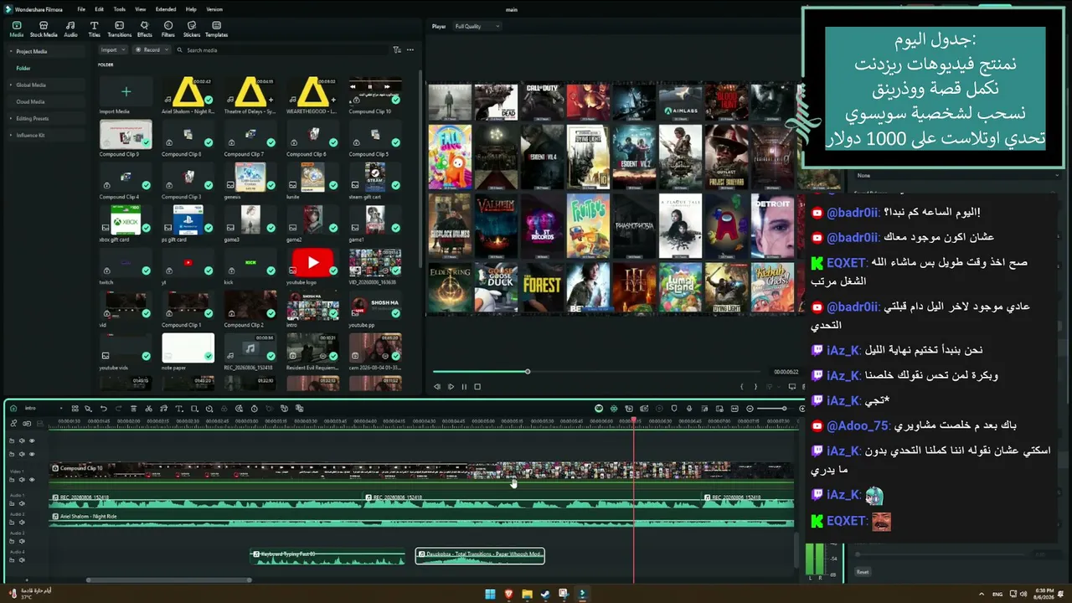
Task: Open the timeline tab options arrow next to intro
Action: click(60, 409)
